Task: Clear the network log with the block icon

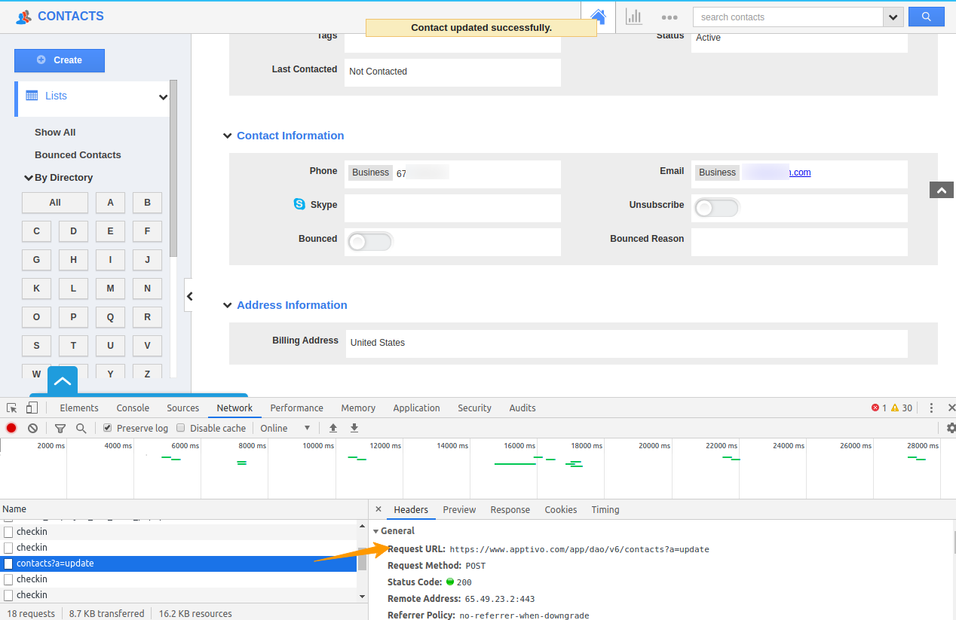Action: pyautogui.click(x=32, y=427)
